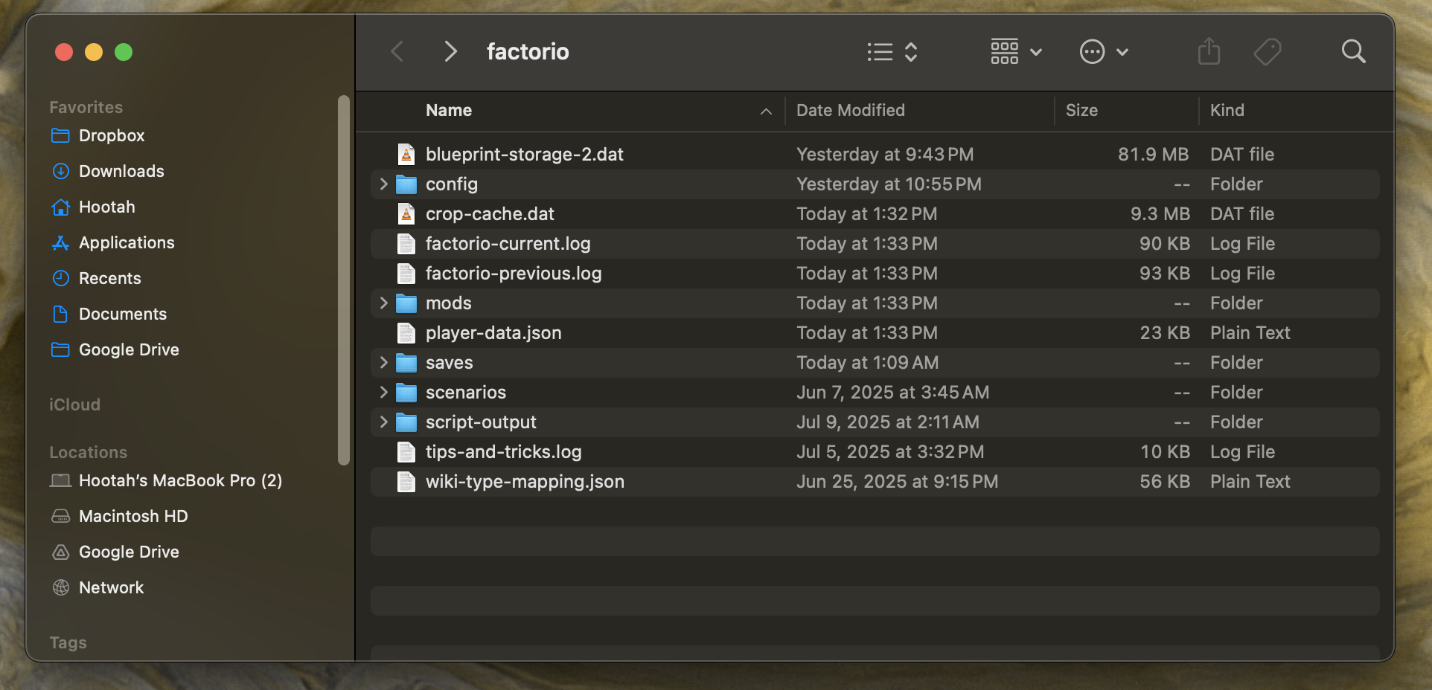Sort by the Kind column header
The image size is (1432, 690).
(1227, 110)
